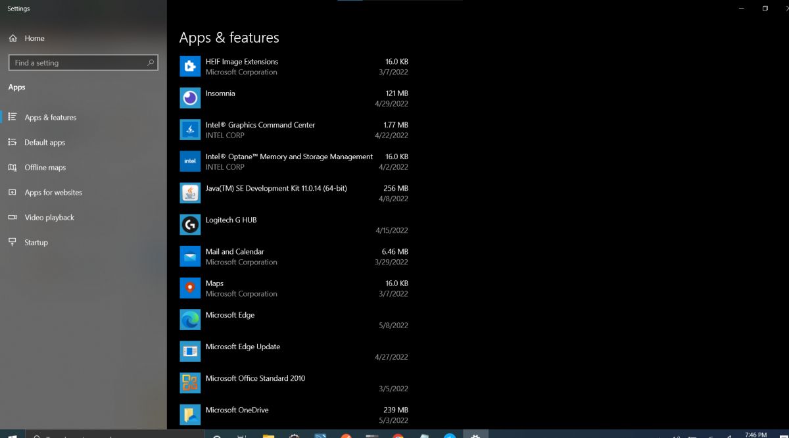The width and height of the screenshot is (789, 438).
Task: Select the Mail and Calendar icon
Action: tap(190, 256)
